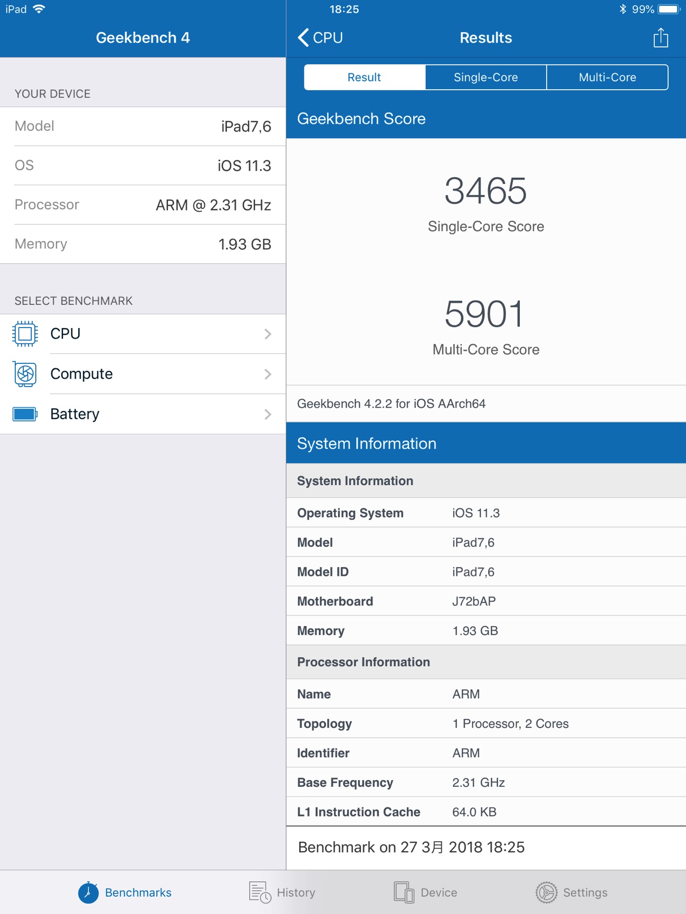Tap the Geekbench 4 title
Viewport: 686px width, 914px height.
[x=143, y=38]
